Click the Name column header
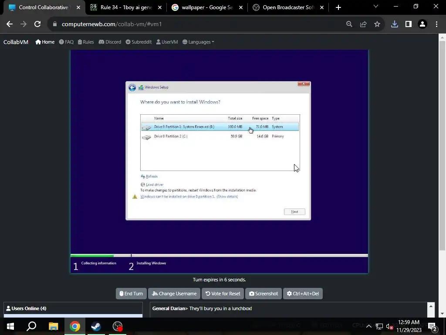 [159, 118]
